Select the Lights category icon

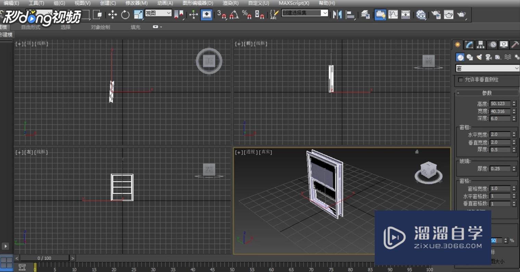[479, 57]
